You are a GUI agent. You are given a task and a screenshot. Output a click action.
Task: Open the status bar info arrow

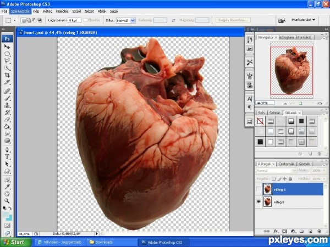tap(97, 233)
